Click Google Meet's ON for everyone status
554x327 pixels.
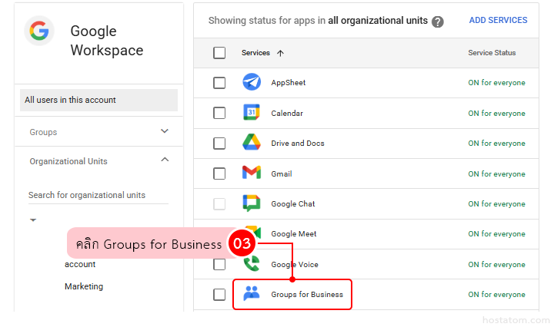pyautogui.click(x=496, y=234)
